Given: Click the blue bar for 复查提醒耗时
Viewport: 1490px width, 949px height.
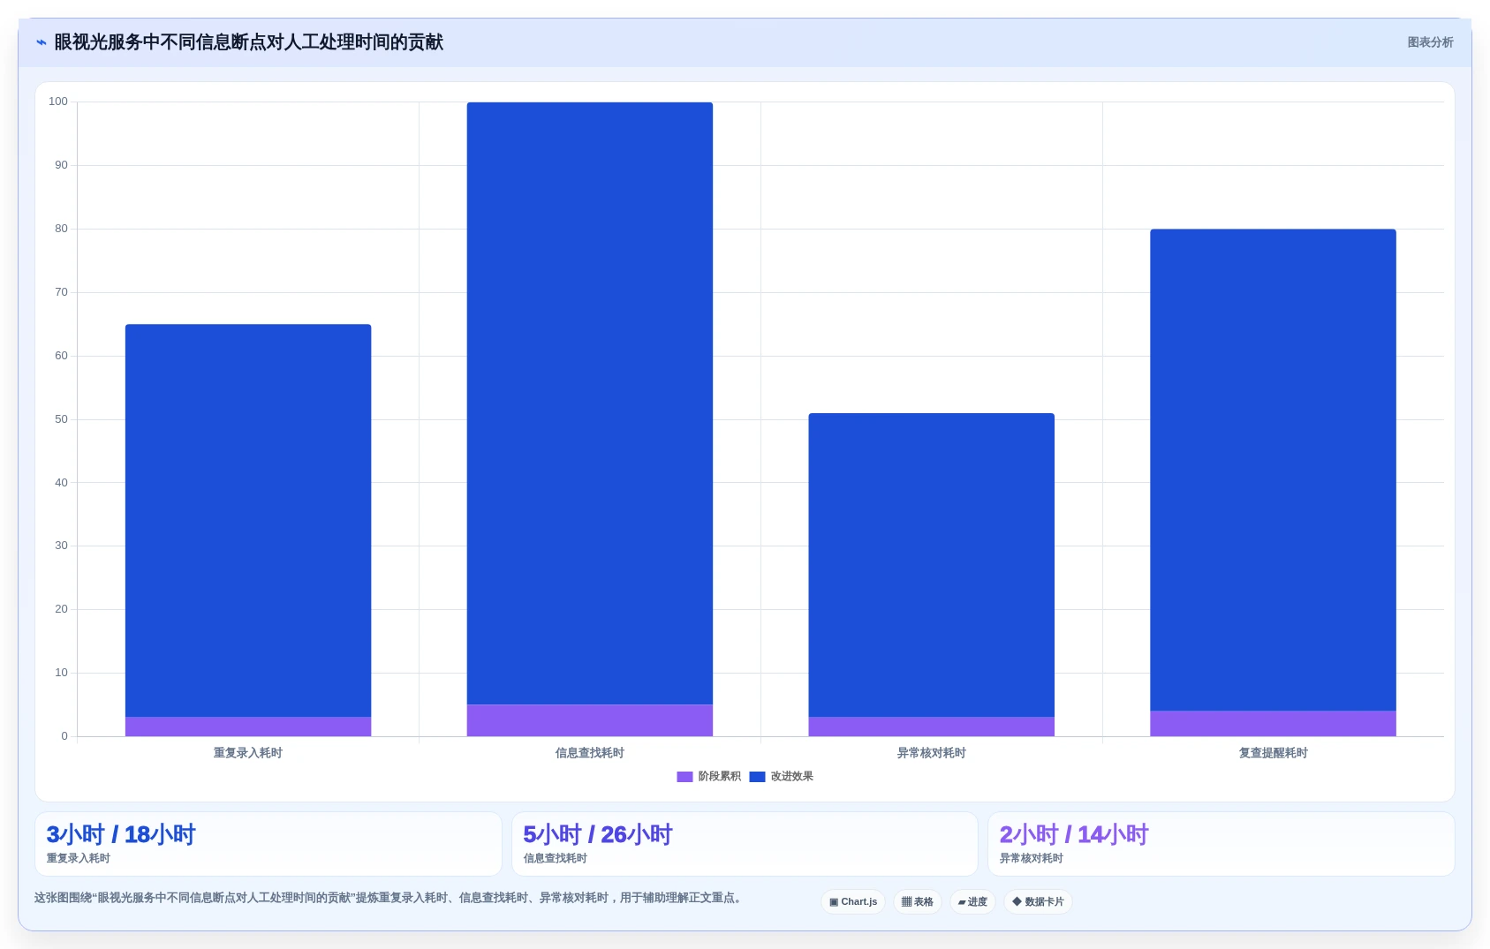Looking at the screenshot, I should point(1274,470).
